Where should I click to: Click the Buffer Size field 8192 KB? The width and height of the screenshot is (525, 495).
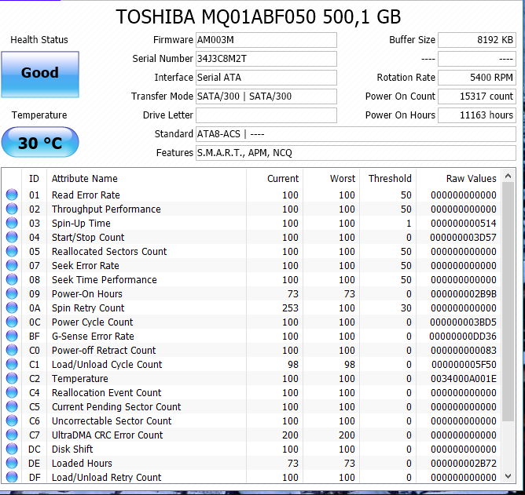pos(477,40)
